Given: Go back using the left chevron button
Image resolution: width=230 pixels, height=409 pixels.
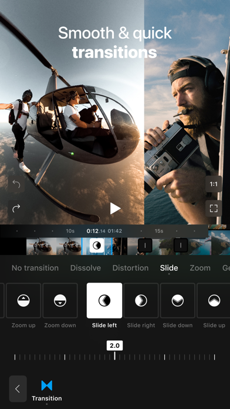Looking at the screenshot, I should coord(18,388).
